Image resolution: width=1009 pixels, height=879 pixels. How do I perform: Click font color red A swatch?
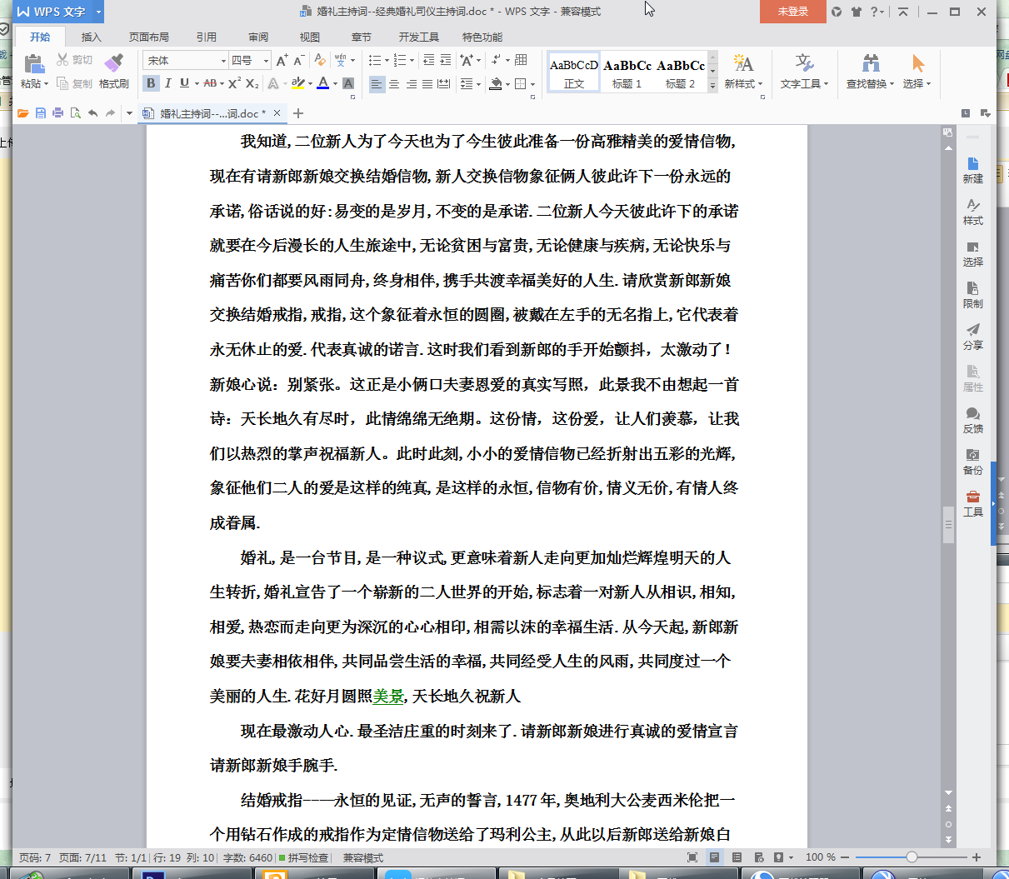click(323, 83)
